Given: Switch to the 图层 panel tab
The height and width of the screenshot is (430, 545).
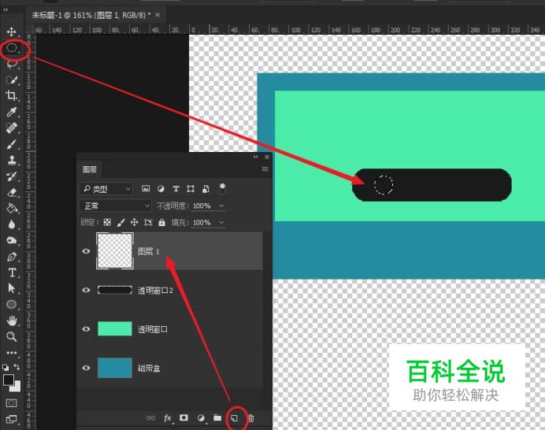Looking at the screenshot, I should 89,169.
